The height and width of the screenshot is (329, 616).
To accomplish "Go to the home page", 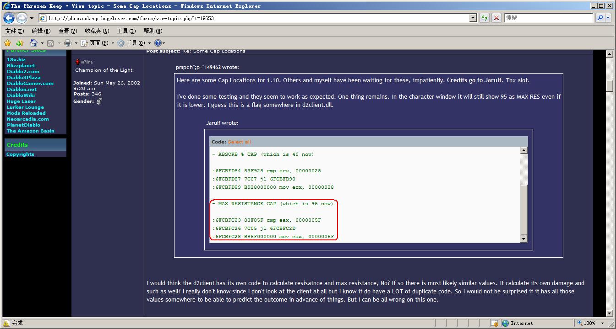I will tap(33, 43).
